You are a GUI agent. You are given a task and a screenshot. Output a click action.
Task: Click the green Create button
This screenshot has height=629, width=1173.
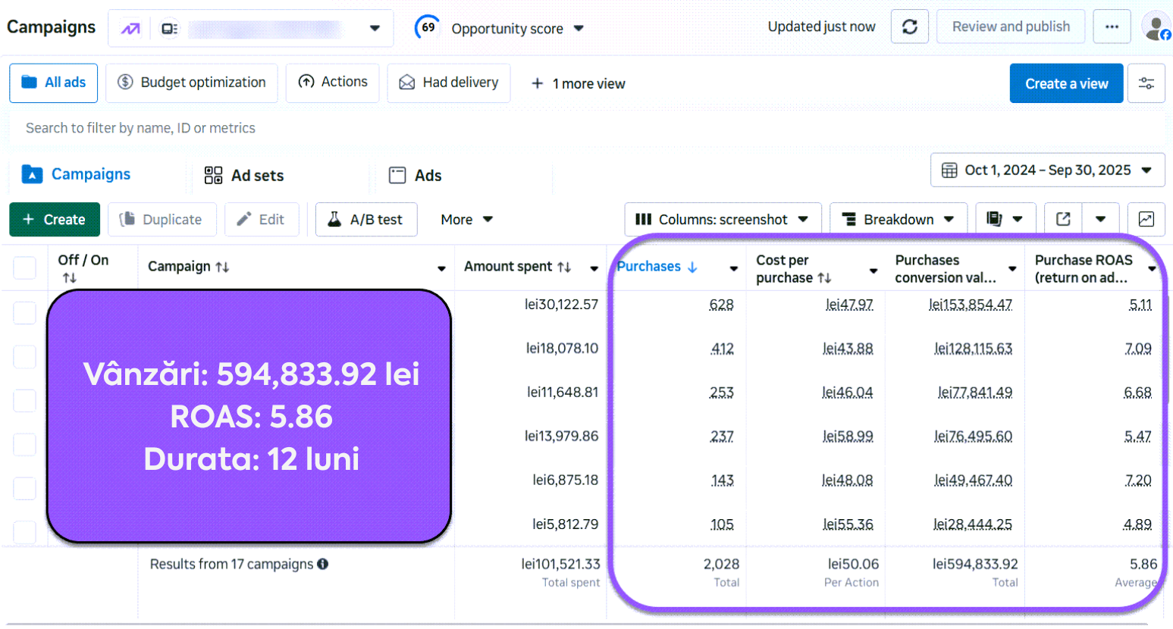point(55,219)
